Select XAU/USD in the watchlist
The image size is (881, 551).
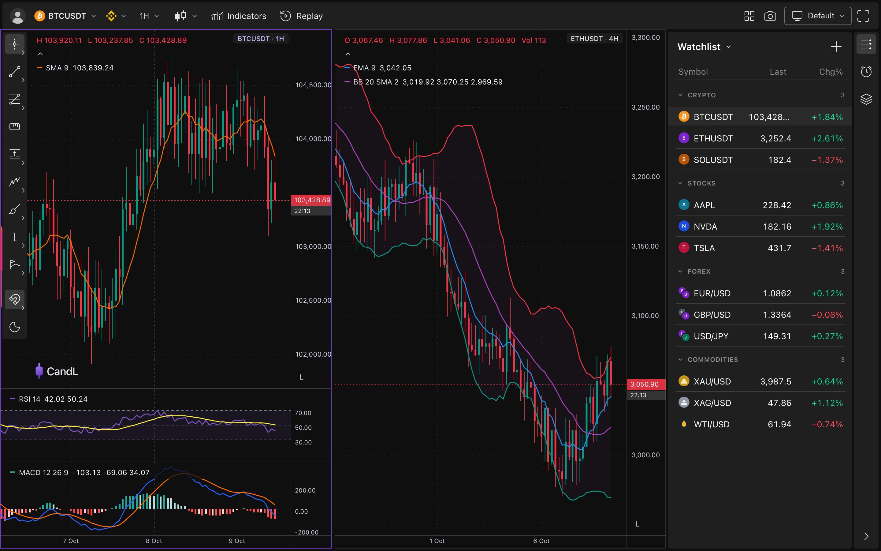pos(760,381)
